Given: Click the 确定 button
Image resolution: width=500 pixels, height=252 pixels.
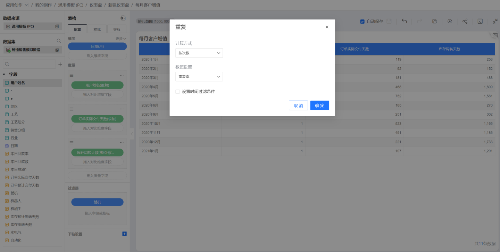Looking at the screenshot, I should pyautogui.click(x=319, y=106).
